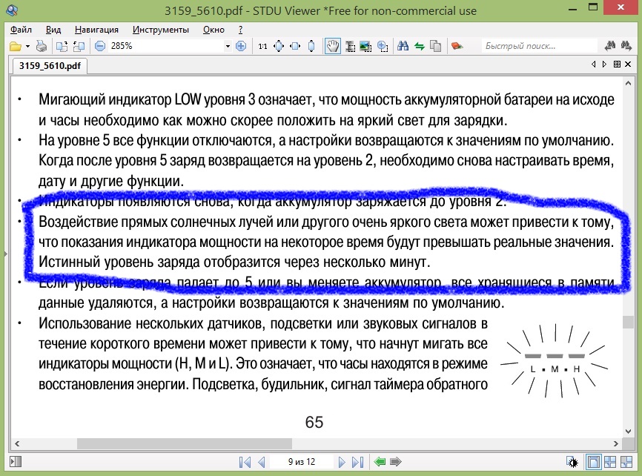Click the green navigate back arrow
Image resolution: width=642 pixels, height=476 pixels.
(380, 462)
